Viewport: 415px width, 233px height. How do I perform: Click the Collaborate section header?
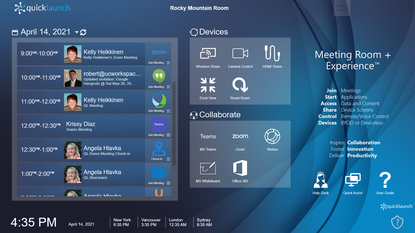[x=215, y=114]
